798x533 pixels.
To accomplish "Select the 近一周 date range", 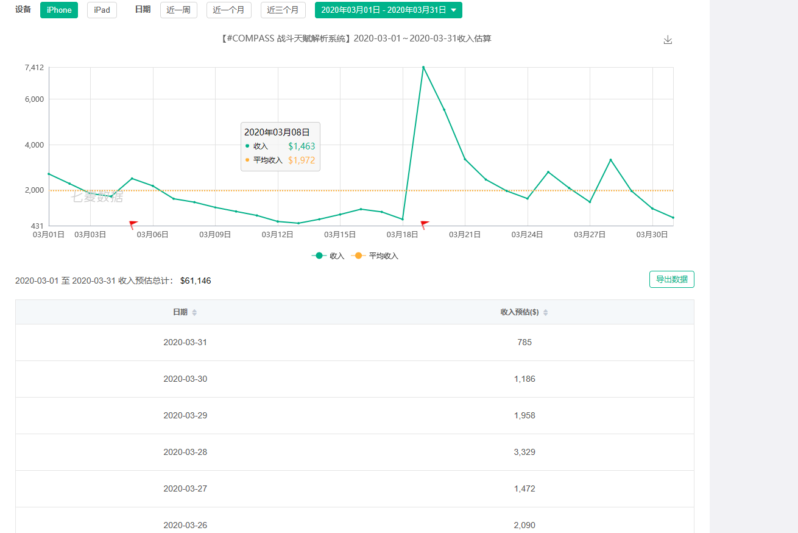I will click(178, 10).
